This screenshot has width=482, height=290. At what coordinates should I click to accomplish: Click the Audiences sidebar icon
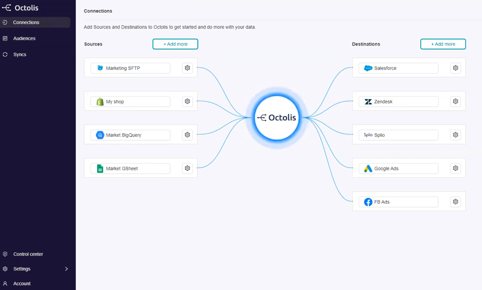pos(5,38)
